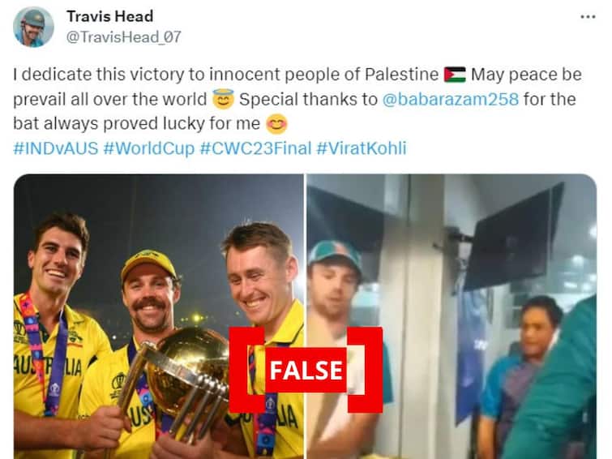This screenshot has height=459, width=612.
Task: Open the #ViratKohli hashtag
Action: pos(362,148)
